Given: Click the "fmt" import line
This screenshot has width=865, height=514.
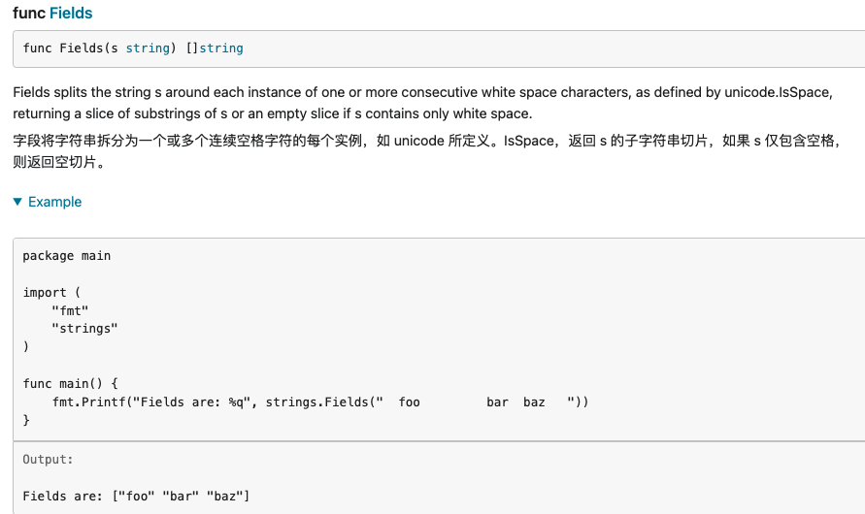Looking at the screenshot, I should [x=70, y=310].
